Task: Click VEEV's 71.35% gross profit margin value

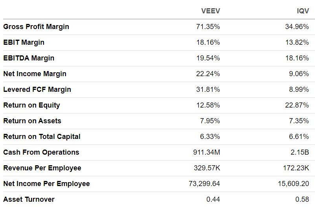Action: 208,27
